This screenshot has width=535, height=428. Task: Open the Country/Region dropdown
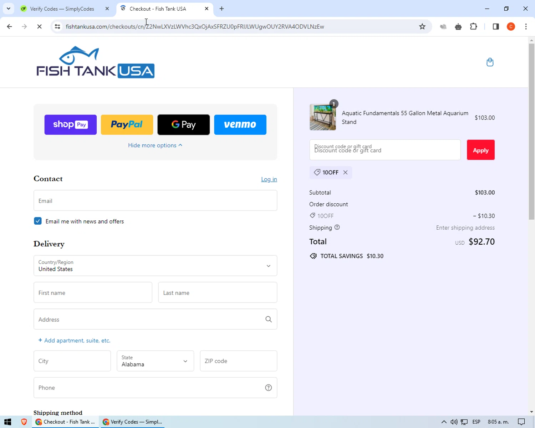155,266
